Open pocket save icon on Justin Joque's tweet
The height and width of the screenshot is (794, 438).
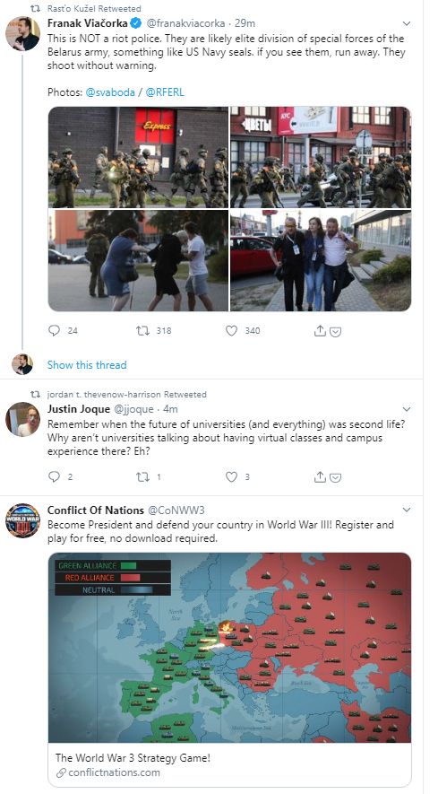tap(335, 477)
